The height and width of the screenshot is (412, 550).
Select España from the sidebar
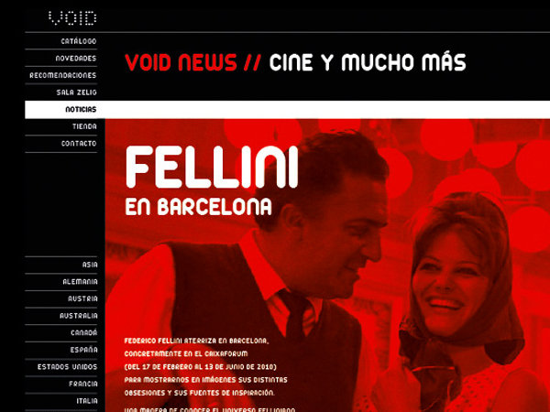(83, 350)
